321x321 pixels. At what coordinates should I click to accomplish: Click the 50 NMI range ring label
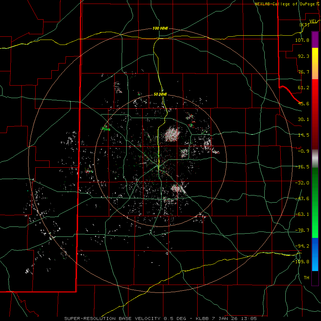[160, 95]
